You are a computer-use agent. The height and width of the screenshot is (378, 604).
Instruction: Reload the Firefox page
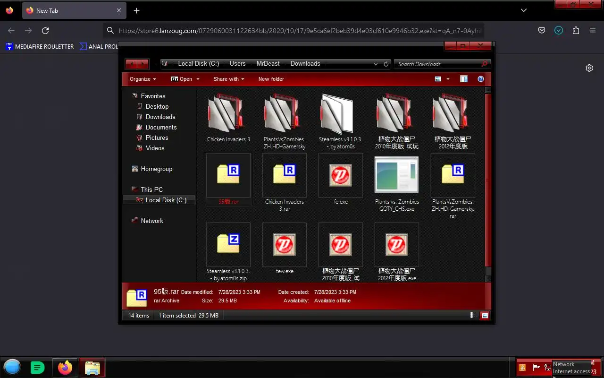coord(45,30)
